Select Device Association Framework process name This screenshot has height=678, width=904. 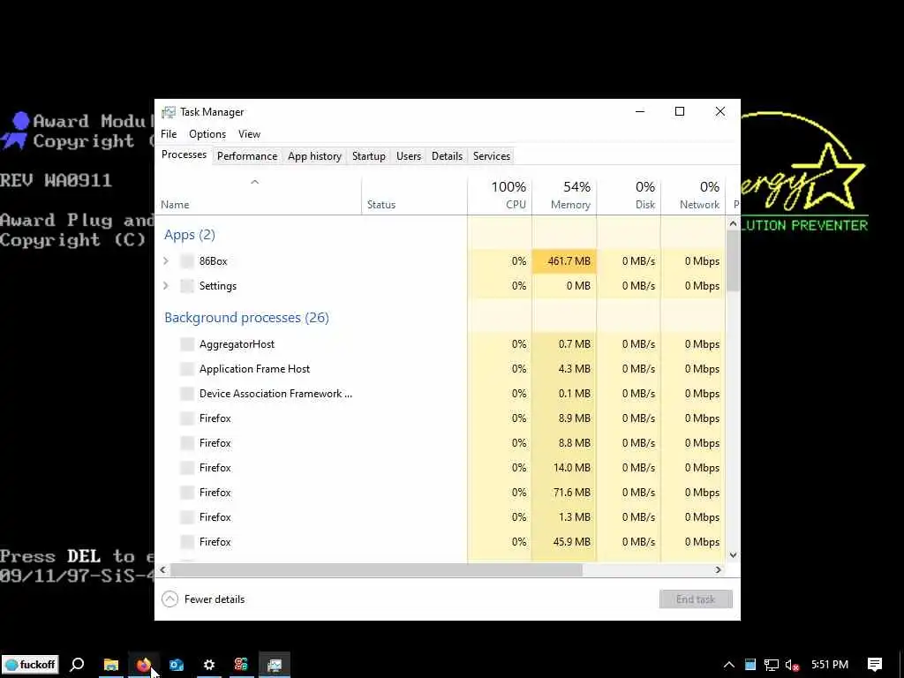[x=275, y=394]
